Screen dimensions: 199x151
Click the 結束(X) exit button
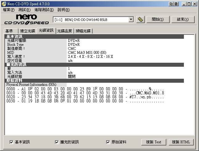click(183, 19)
